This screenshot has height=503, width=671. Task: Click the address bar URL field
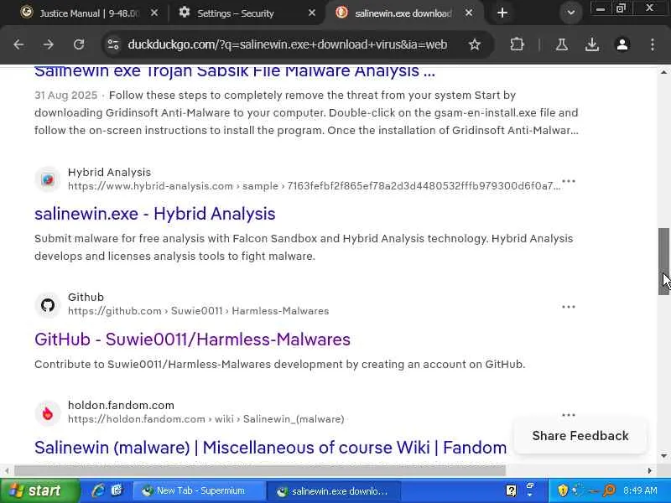[x=287, y=44]
